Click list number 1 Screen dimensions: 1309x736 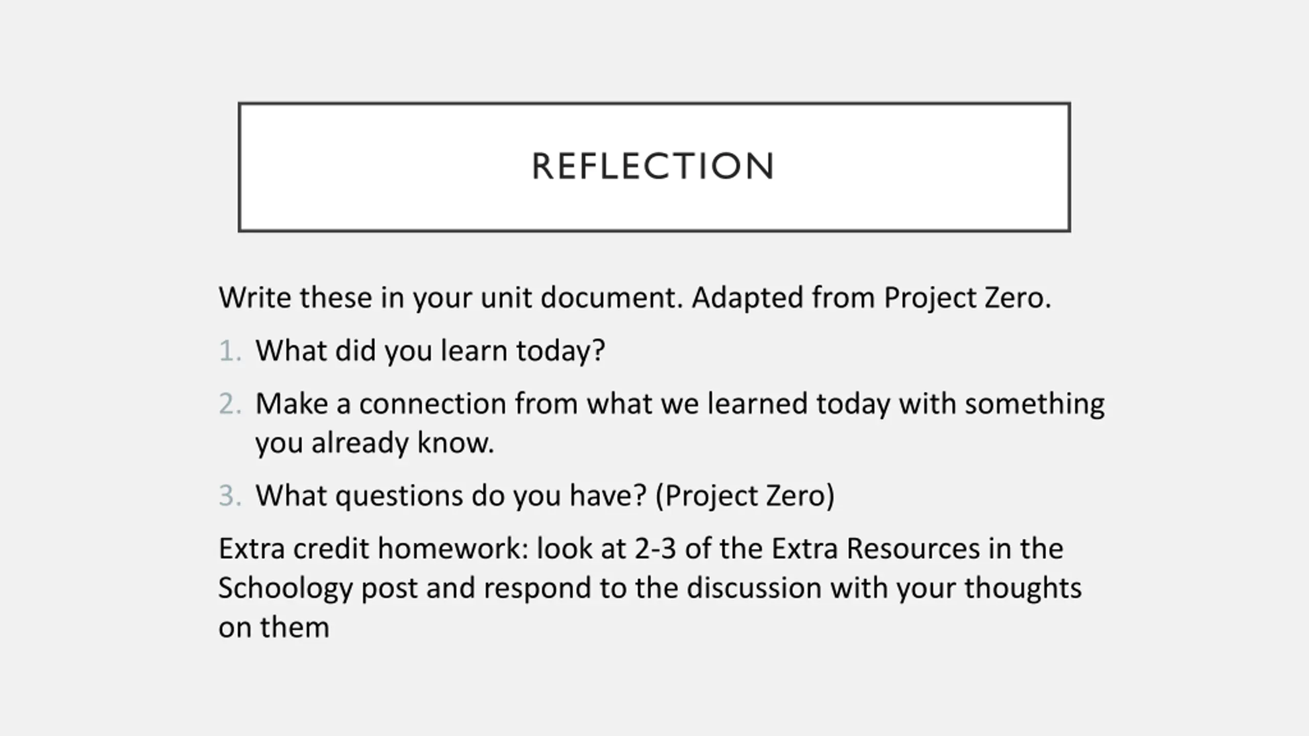[x=230, y=351]
